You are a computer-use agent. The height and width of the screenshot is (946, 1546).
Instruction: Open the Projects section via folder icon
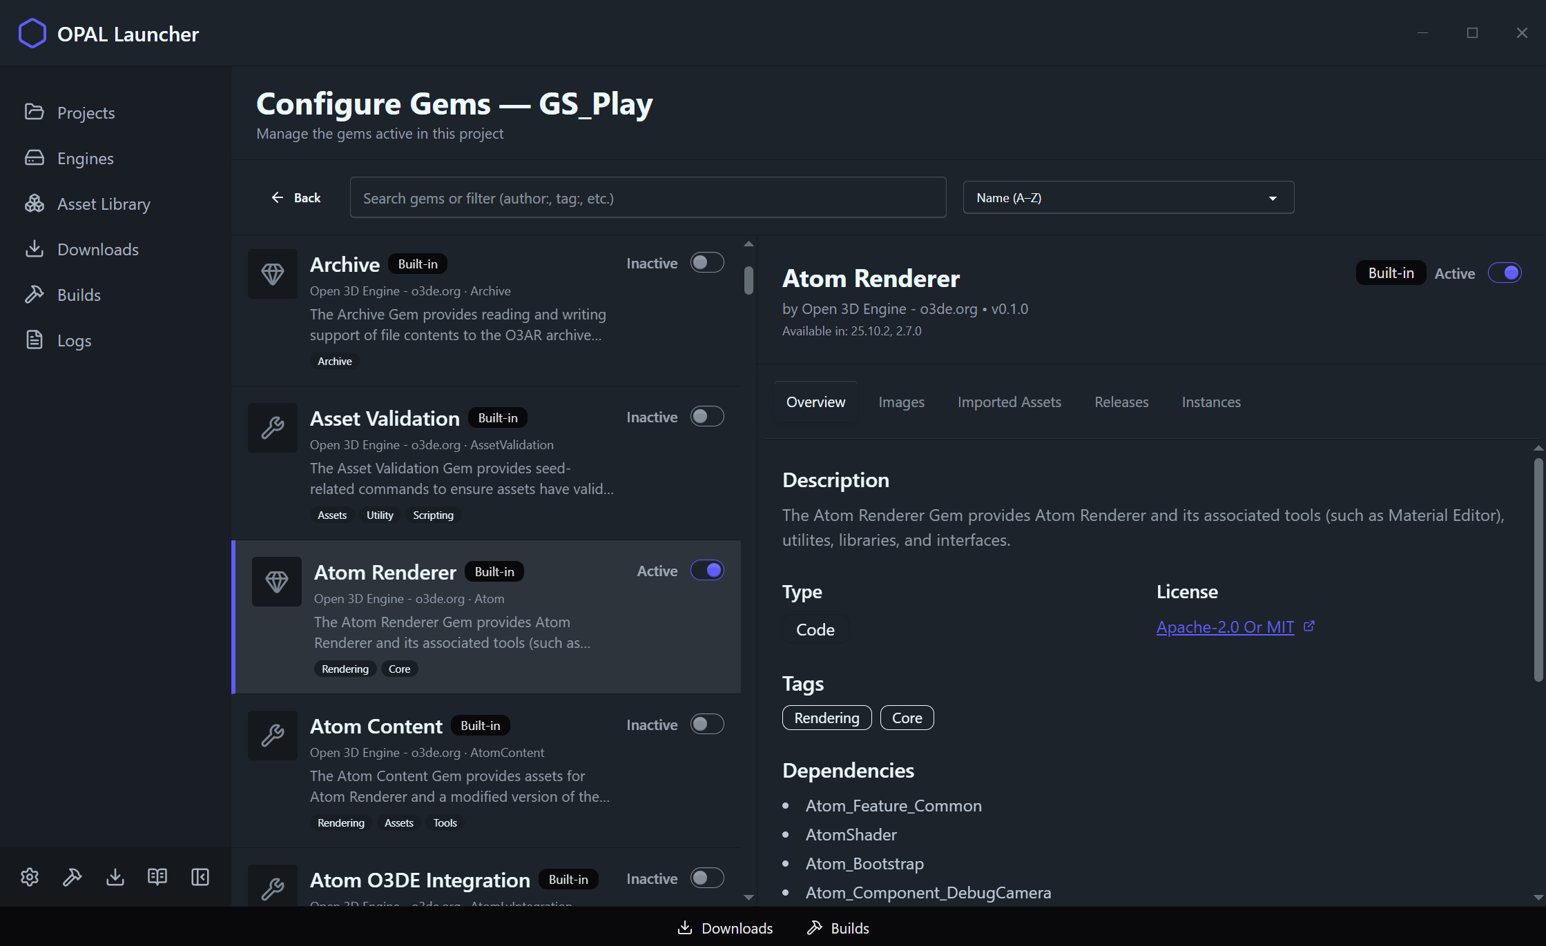(x=34, y=112)
